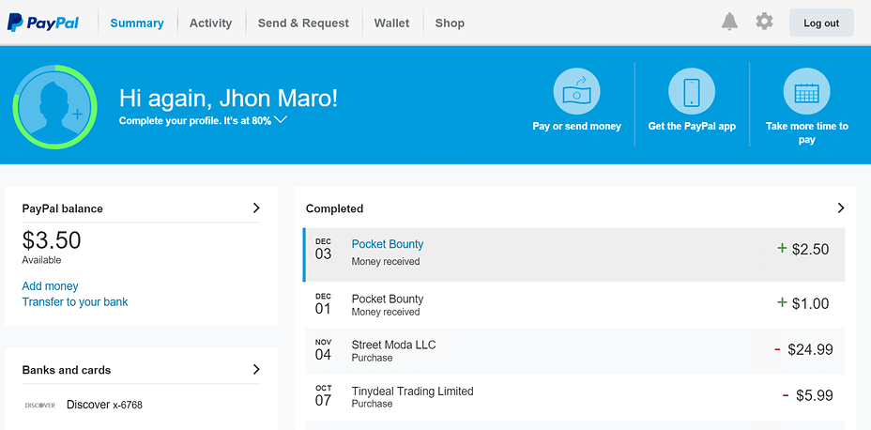
Task: Click the Banks and cards heading
Action: [x=66, y=370]
